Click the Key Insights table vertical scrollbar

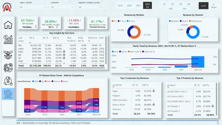pyautogui.click(x=106, y=50)
